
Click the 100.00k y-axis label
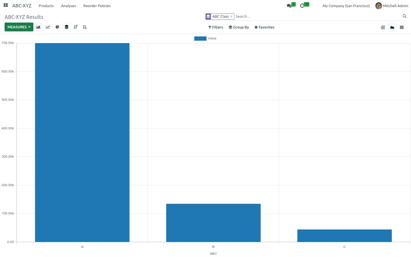(8, 213)
